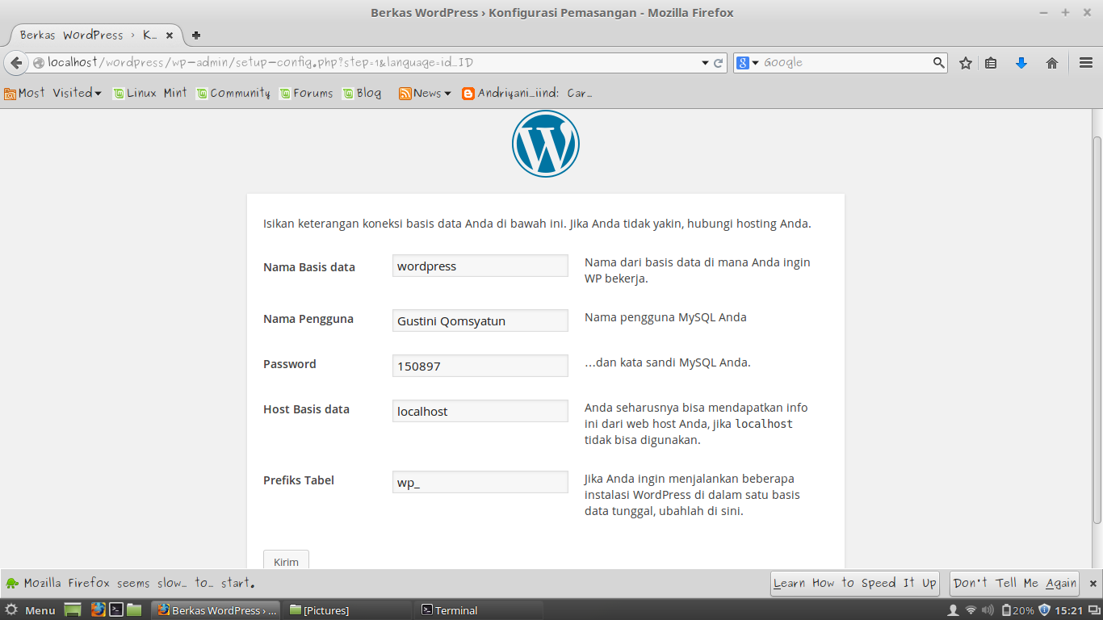Image resolution: width=1103 pixels, height=620 pixels.
Task: Open the Downloads arrow icon
Action: click(x=1021, y=63)
